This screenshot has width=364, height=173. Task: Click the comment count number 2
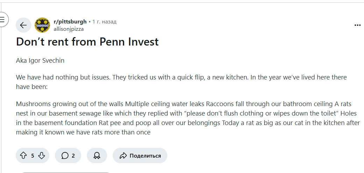[73, 156]
